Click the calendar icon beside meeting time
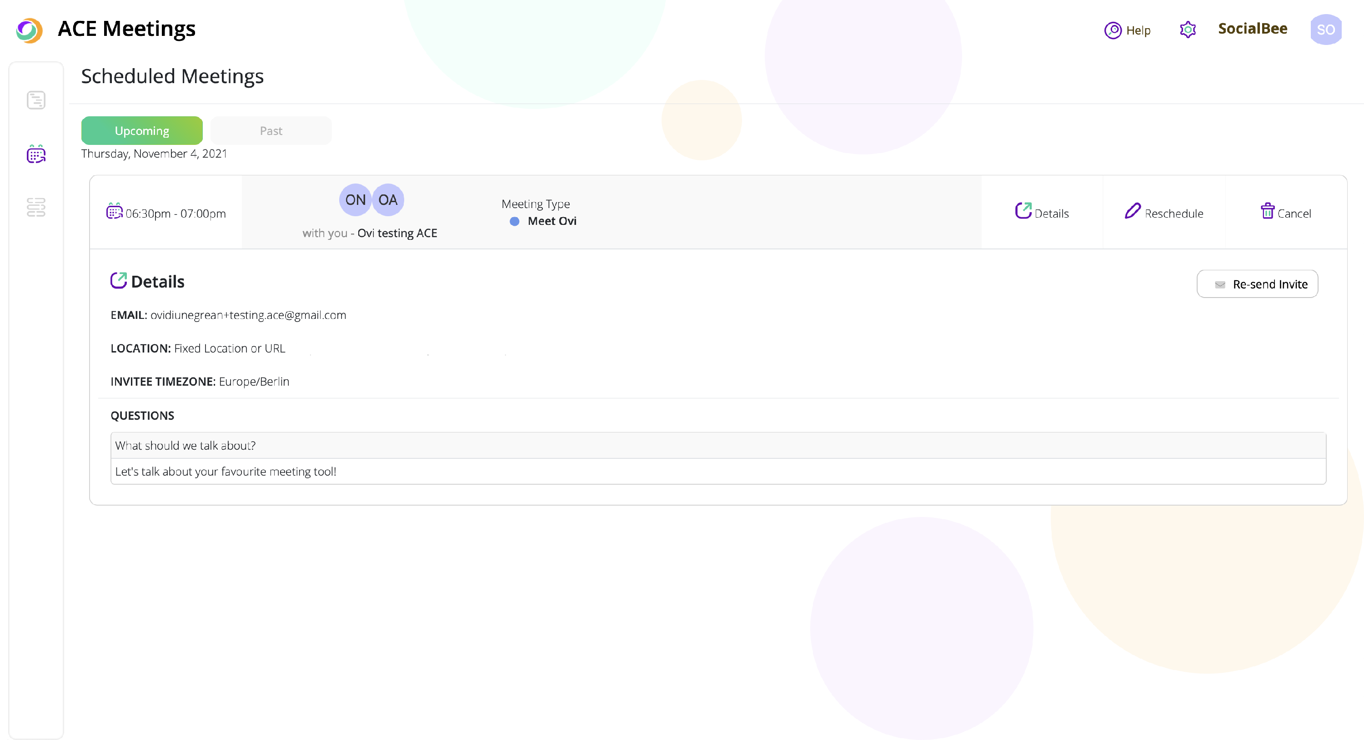The image size is (1364, 740). tap(114, 211)
